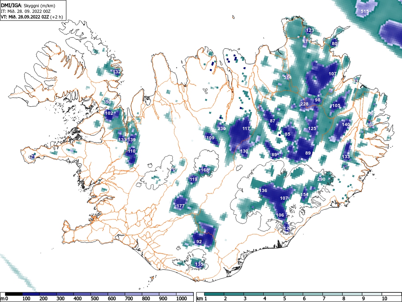Click the 130 visibility value on the map
Viewport: 402px width, 302px height.
click(x=244, y=151)
